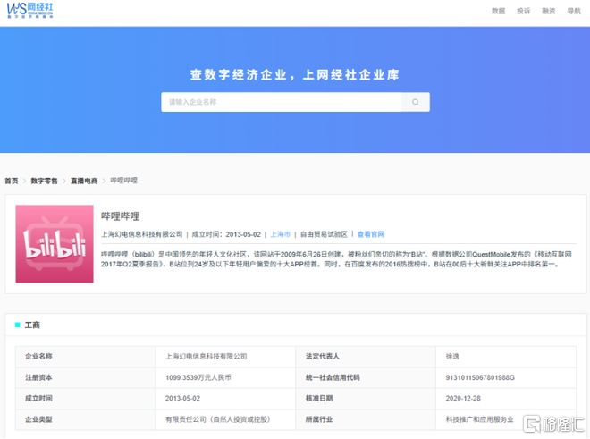590x439 pixels.
Task: Select registered capital 1099.3539万元人民币
Action: (x=198, y=377)
